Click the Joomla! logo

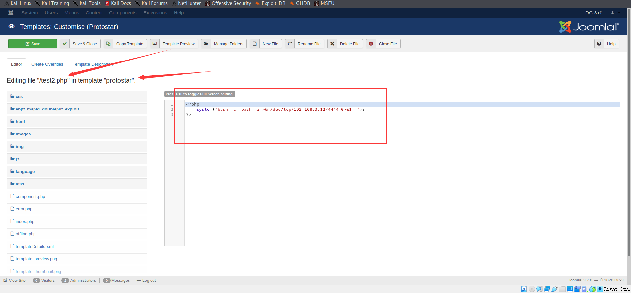[x=589, y=27]
